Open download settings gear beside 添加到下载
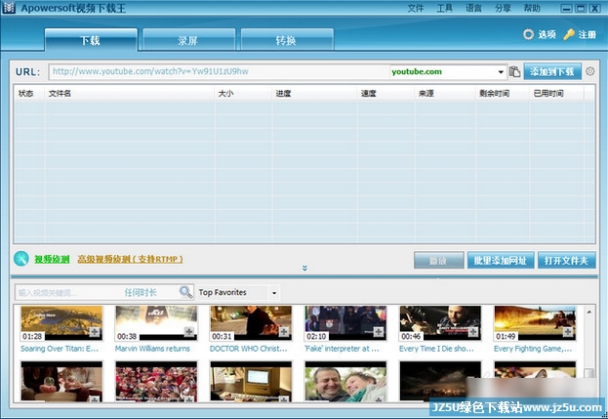Screen dimensions: 608x419 [x=589, y=71]
